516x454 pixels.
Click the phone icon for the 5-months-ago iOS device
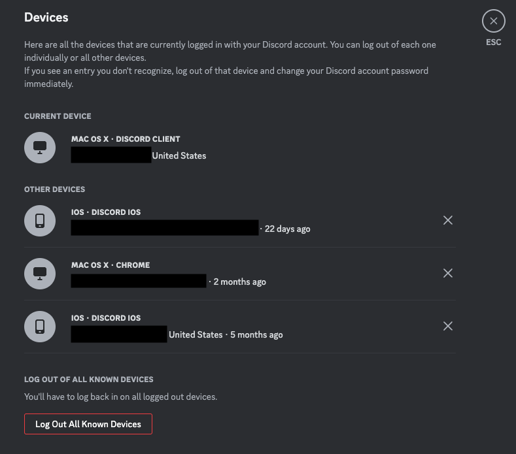point(40,327)
